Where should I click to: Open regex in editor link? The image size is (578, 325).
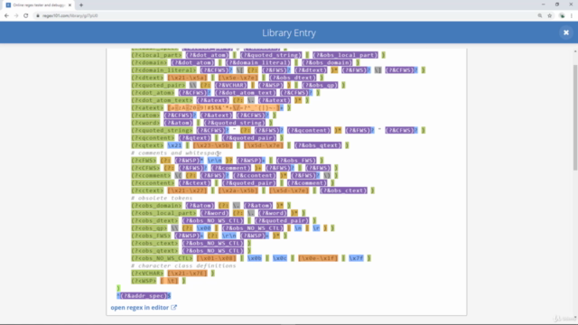(144, 307)
